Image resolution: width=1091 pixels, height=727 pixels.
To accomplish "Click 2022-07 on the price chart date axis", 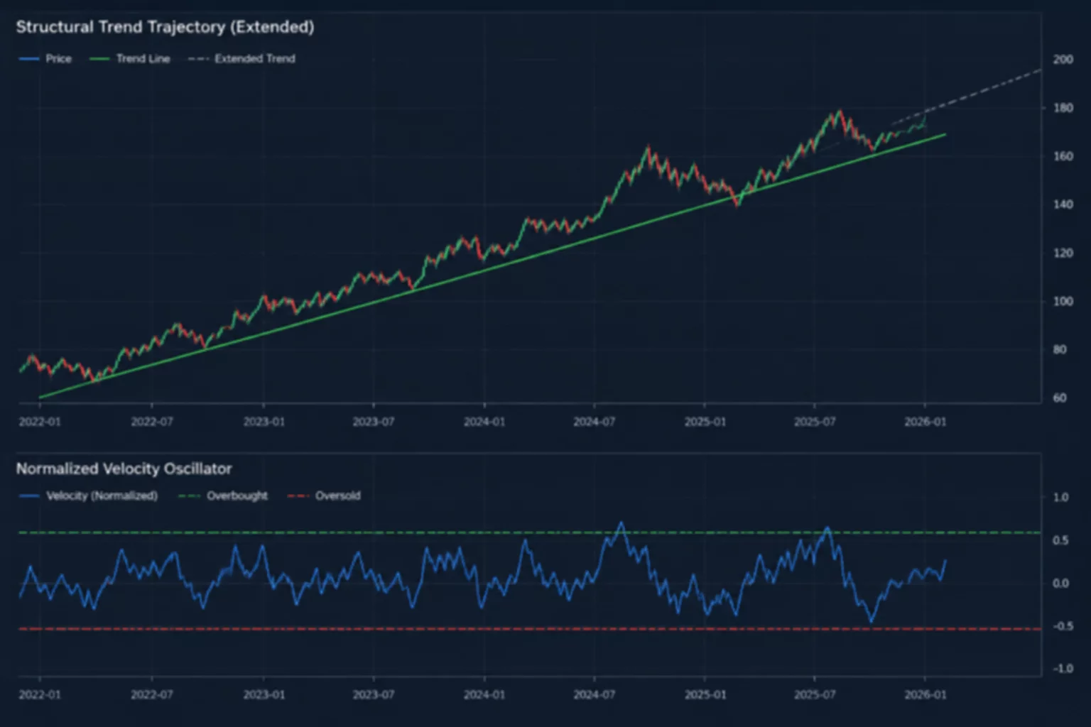I will point(151,422).
